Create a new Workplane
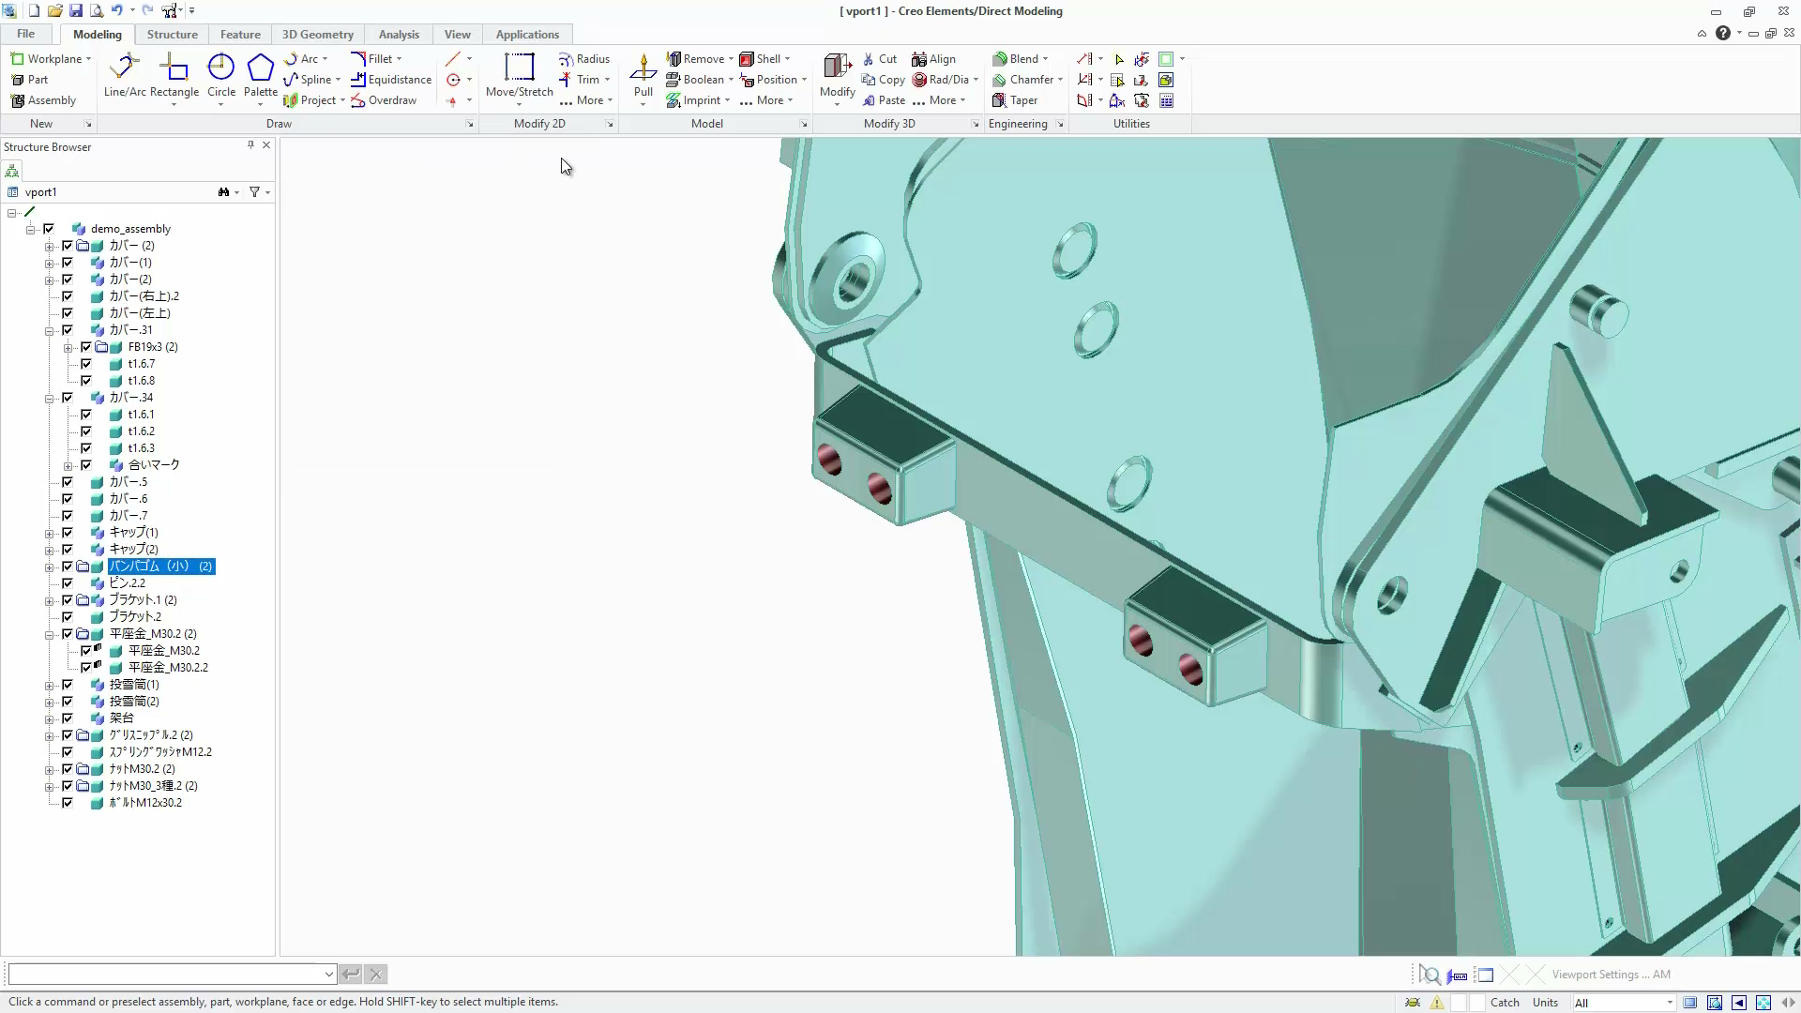Screen dimensions: 1801x1013 [x=47, y=58]
